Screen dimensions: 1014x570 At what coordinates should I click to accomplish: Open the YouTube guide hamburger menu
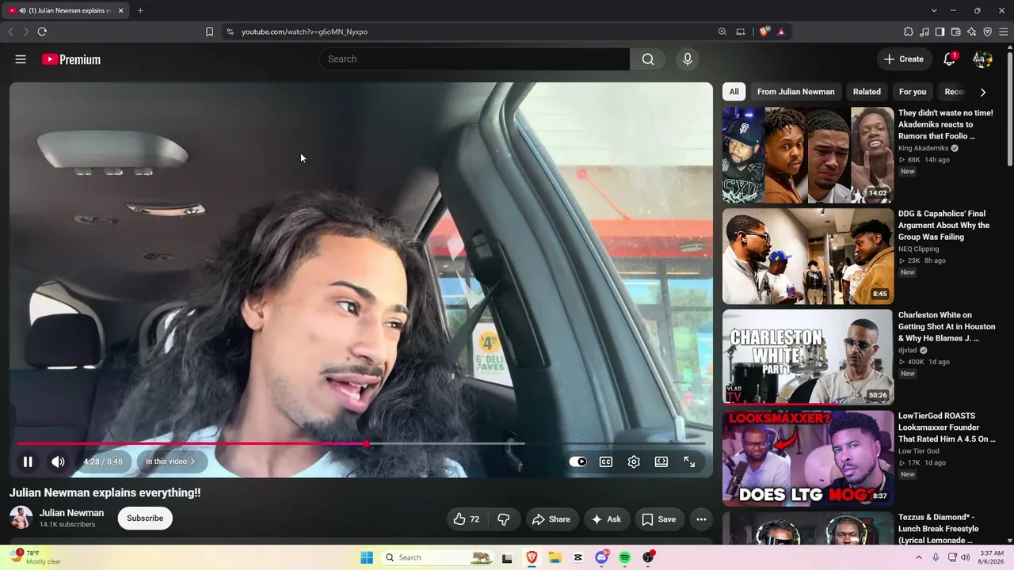point(21,59)
